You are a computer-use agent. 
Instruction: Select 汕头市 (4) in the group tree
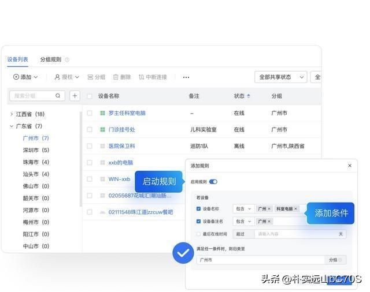coord(36,174)
